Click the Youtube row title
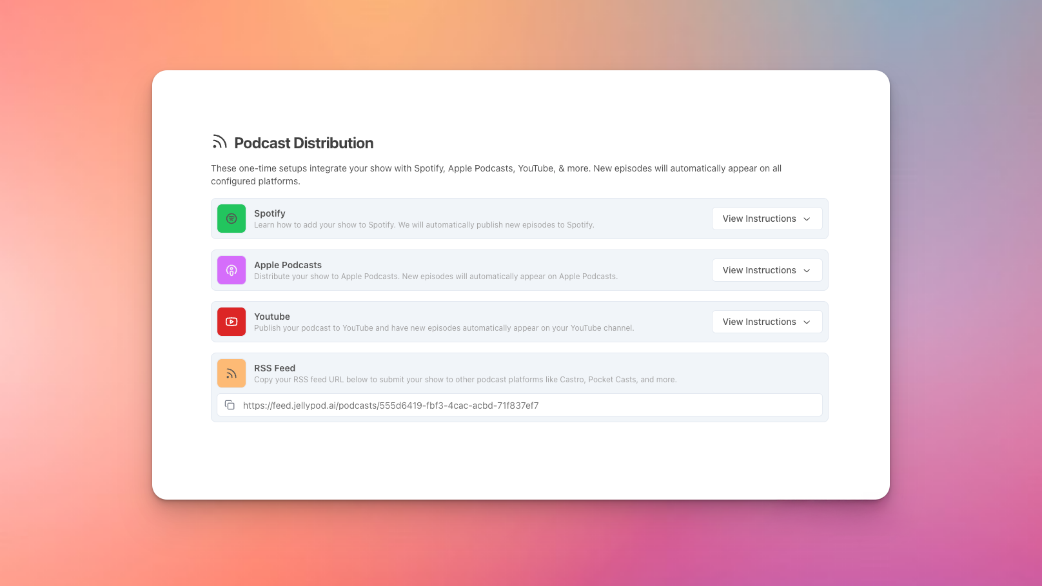This screenshot has width=1042, height=586. click(x=272, y=317)
